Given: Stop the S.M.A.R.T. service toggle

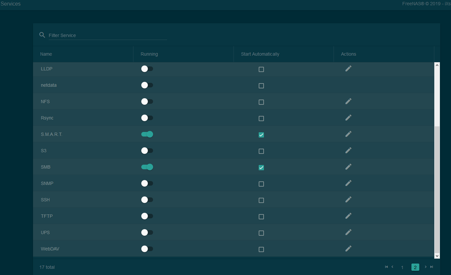Looking at the screenshot, I should [147, 134].
